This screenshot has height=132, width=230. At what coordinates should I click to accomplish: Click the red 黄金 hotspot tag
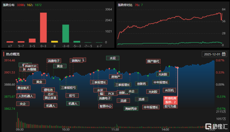[39, 82]
